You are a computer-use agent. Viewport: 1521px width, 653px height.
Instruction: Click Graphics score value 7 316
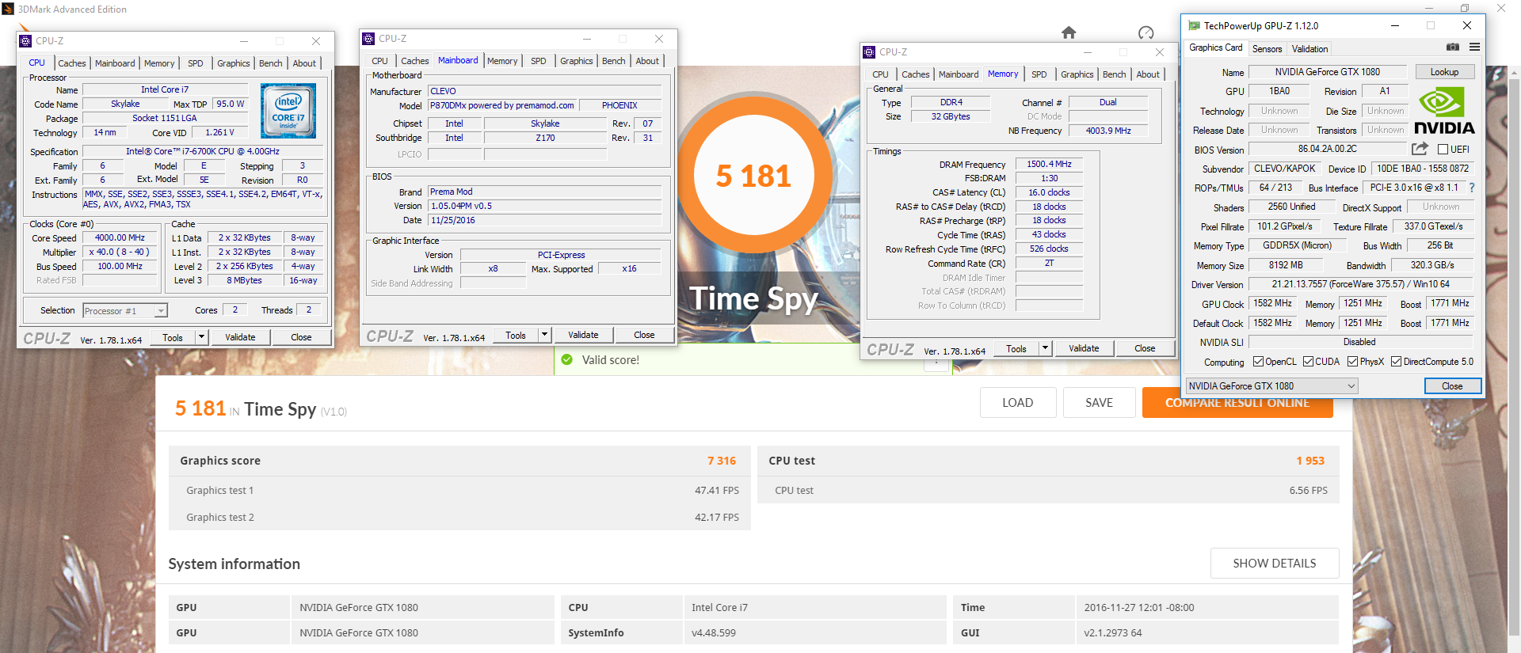pyautogui.click(x=722, y=461)
